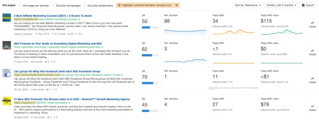
Task: Open Details for the ardorseo.com result
Action: [x=312, y=52]
